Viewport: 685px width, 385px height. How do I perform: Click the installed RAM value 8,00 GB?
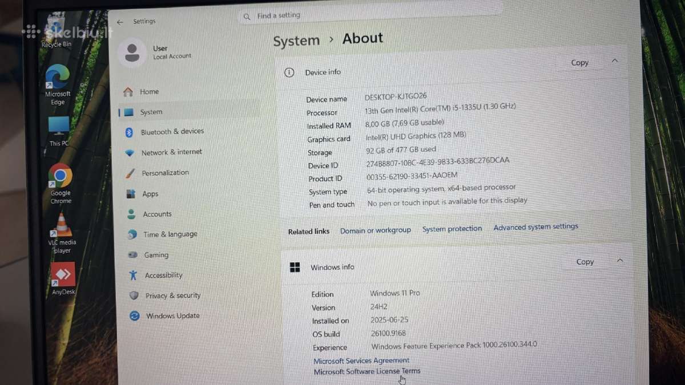pyautogui.click(x=404, y=123)
